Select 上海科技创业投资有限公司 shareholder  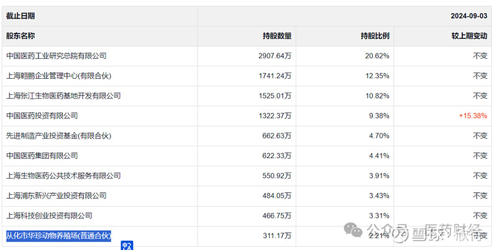click(49, 215)
